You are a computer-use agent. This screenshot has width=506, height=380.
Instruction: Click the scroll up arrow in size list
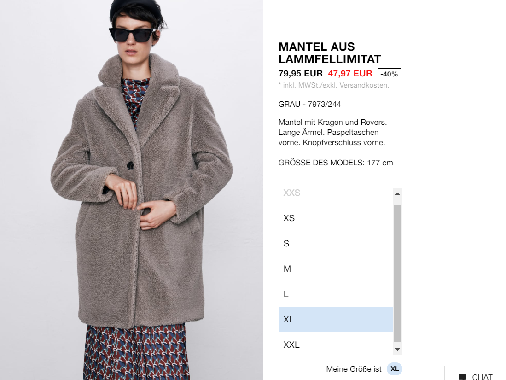398,194
